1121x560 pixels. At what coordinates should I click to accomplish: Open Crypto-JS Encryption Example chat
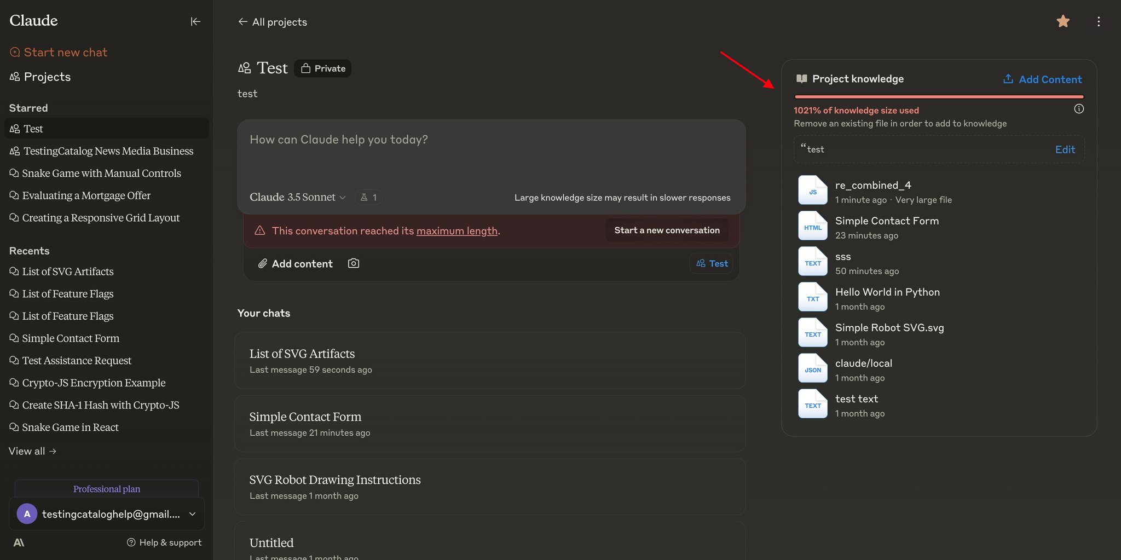pyautogui.click(x=88, y=383)
